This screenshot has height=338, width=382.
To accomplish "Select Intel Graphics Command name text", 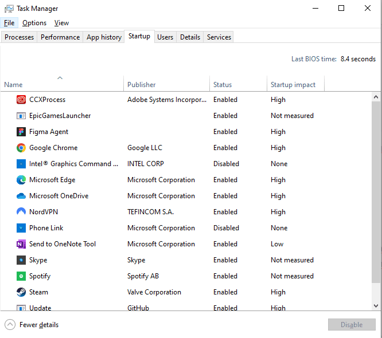I will click(73, 164).
